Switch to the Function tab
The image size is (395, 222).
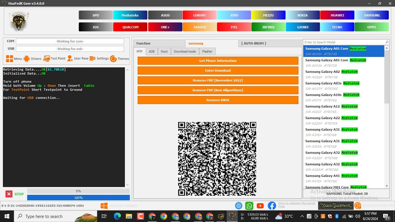pos(159,43)
